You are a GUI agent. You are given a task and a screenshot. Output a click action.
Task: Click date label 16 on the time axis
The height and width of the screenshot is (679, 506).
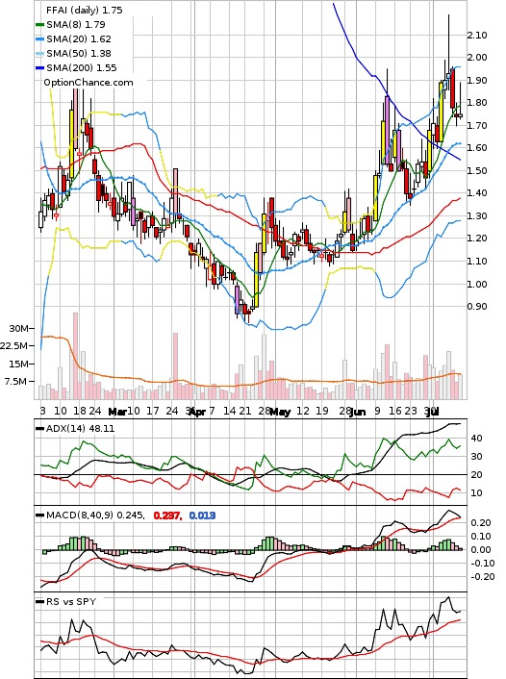(395, 411)
